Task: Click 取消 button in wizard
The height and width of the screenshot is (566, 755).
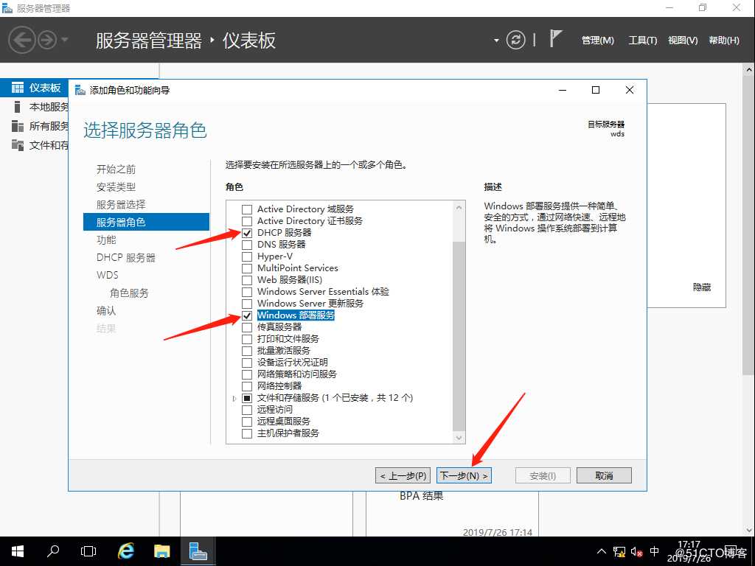Action: click(x=604, y=475)
